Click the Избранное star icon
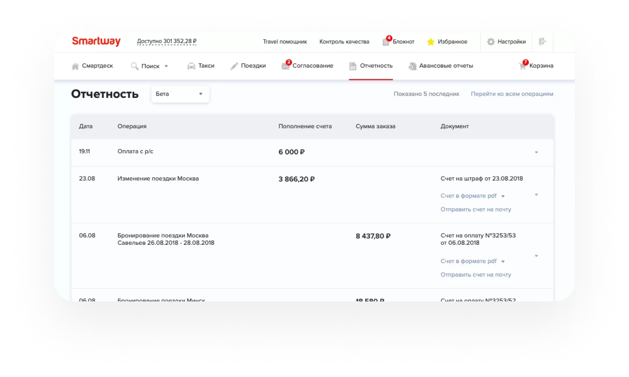This screenshot has height=377, width=629. [x=431, y=42]
